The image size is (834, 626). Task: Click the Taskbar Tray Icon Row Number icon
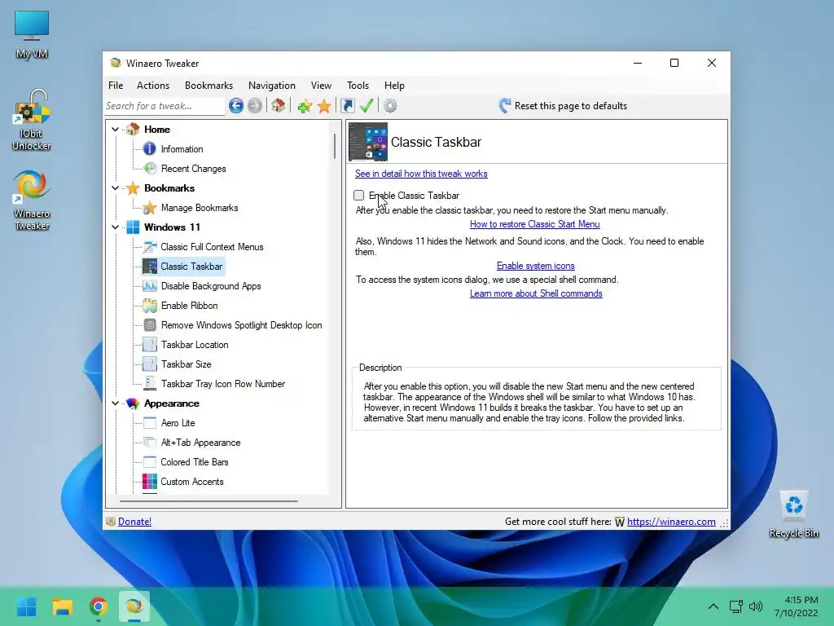150,384
